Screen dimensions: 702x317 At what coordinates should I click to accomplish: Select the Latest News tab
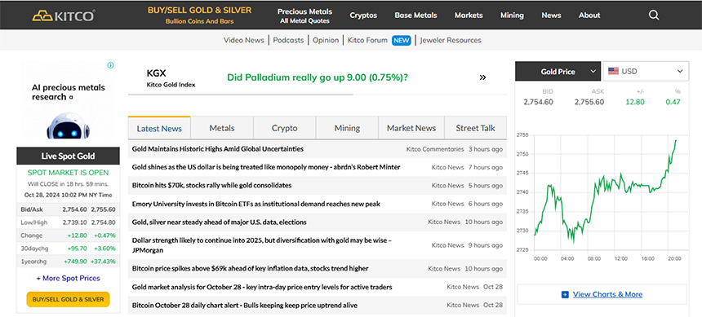coord(159,128)
